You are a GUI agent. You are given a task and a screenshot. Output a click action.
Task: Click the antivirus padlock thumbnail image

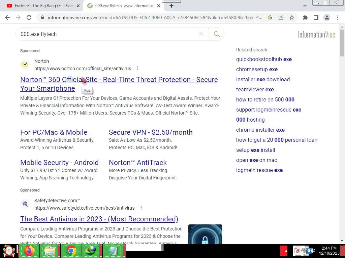tap(205, 234)
